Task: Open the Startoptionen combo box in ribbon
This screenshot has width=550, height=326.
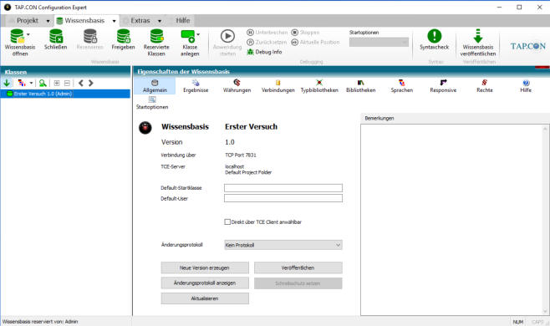Action: point(379,42)
